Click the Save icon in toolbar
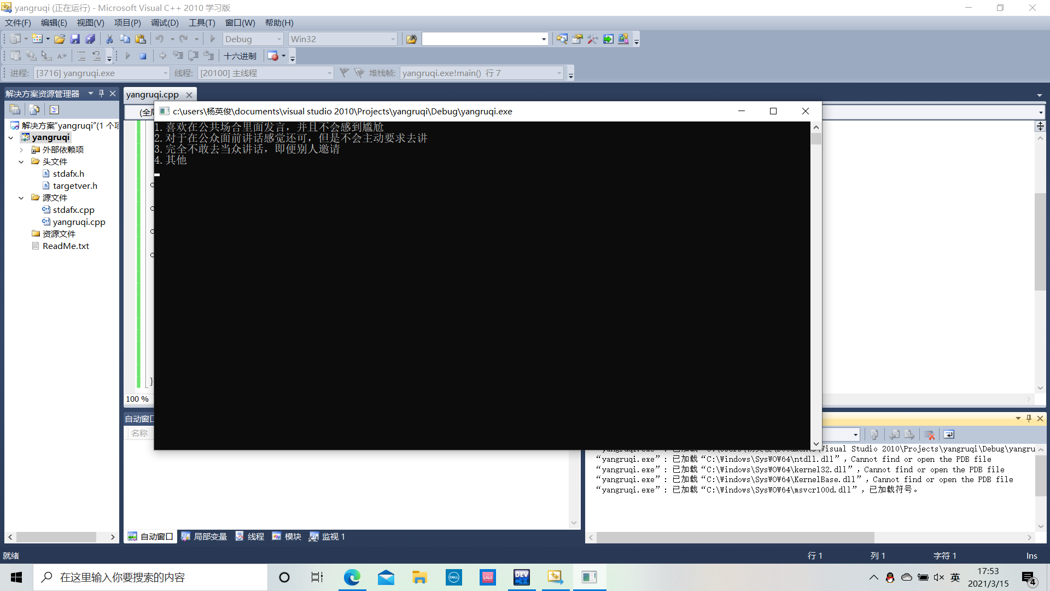 (x=75, y=39)
